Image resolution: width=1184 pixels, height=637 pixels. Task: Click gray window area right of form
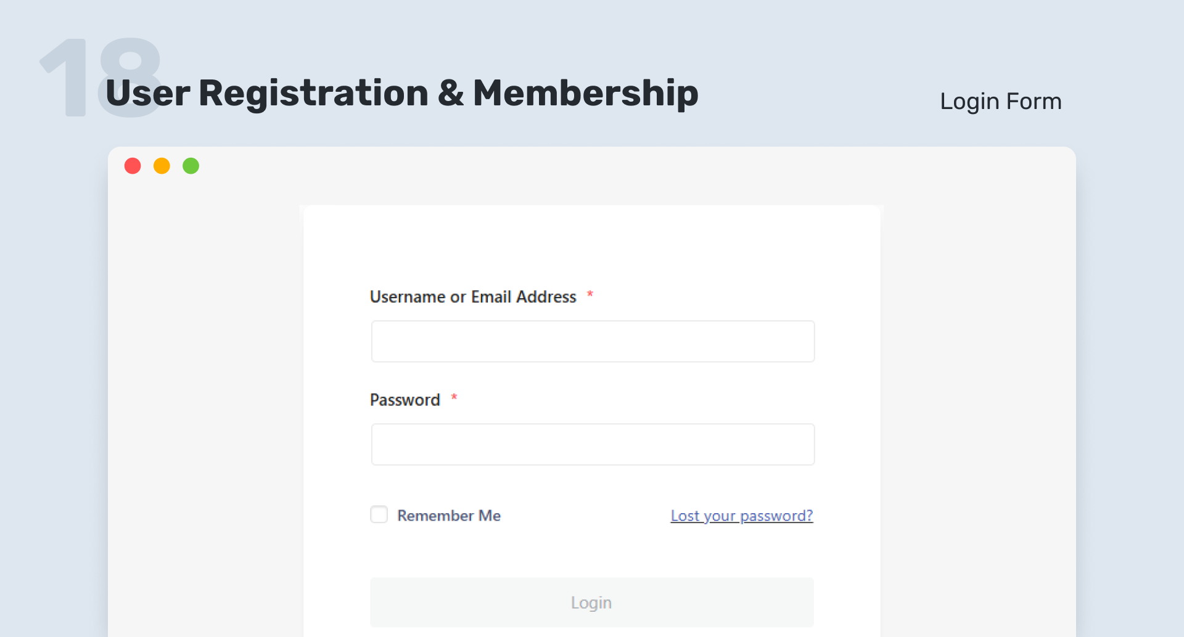[978, 400]
